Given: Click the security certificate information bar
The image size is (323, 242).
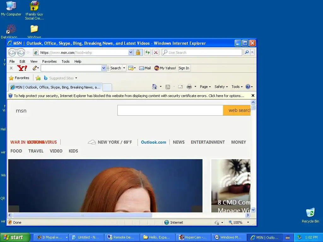Looking at the screenshot, I should tap(129, 96).
